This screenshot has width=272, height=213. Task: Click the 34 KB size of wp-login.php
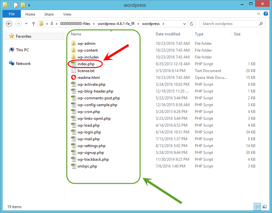(251, 132)
